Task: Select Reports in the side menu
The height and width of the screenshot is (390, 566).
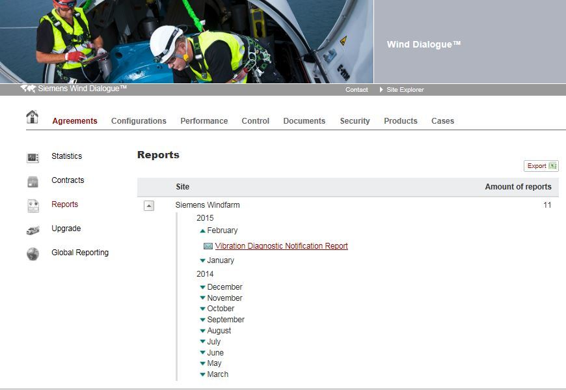Action: 64,204
